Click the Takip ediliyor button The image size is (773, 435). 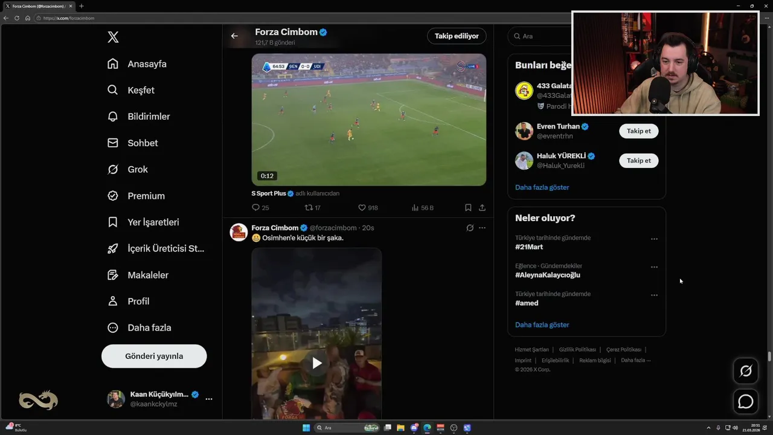(x=457, y=36)
